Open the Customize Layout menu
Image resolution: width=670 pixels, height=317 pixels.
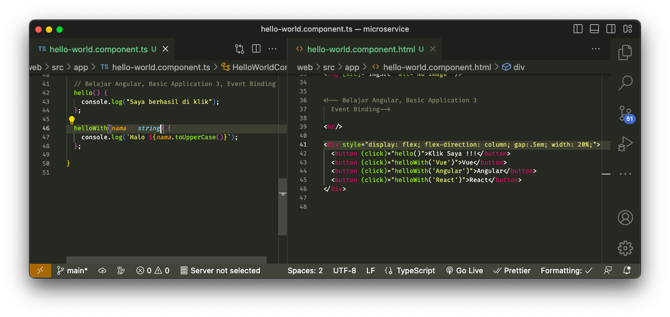[x=627, y=29]
